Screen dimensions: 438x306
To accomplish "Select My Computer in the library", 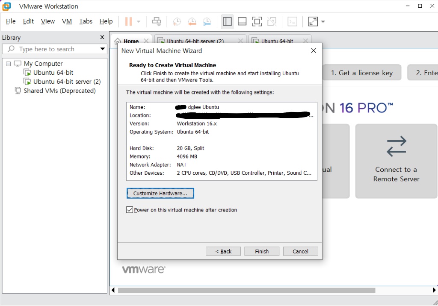I will [x=43, y=64].
